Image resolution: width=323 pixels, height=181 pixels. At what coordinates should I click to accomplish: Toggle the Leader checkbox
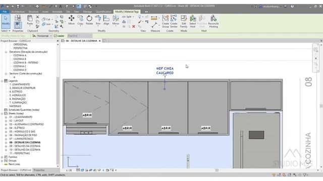[55, 36]
